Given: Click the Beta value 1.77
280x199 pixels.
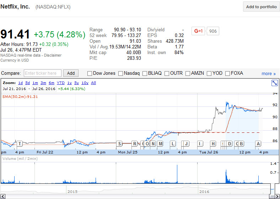Looking at the screenshot, I should (x=179, y=47).
